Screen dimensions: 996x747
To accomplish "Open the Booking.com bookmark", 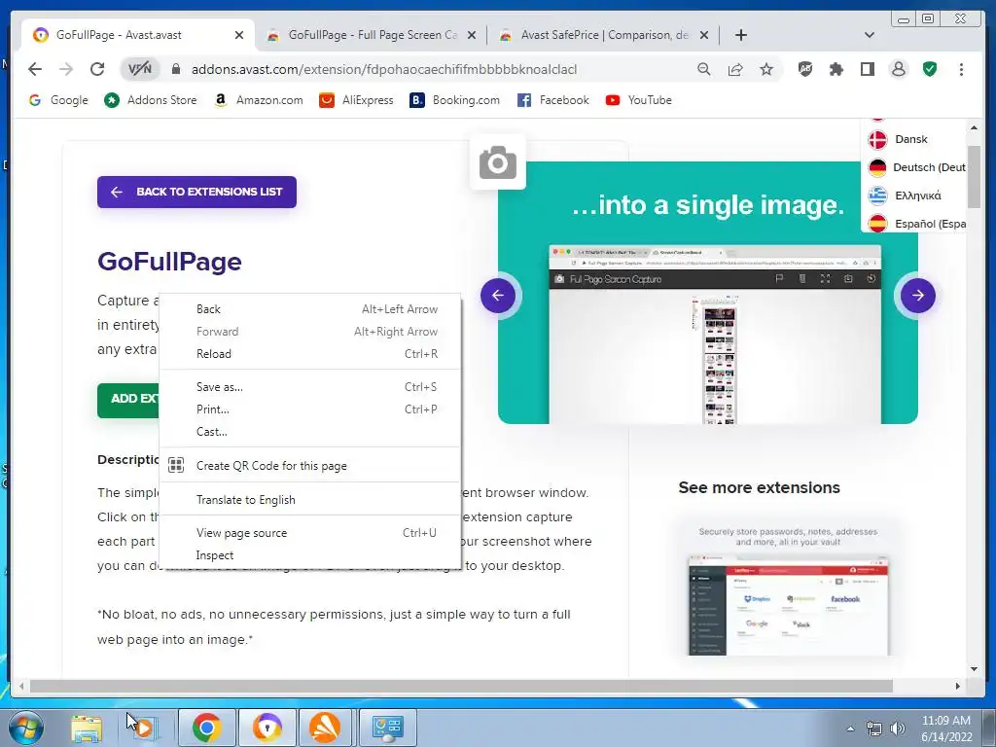I will coord(455,100).
